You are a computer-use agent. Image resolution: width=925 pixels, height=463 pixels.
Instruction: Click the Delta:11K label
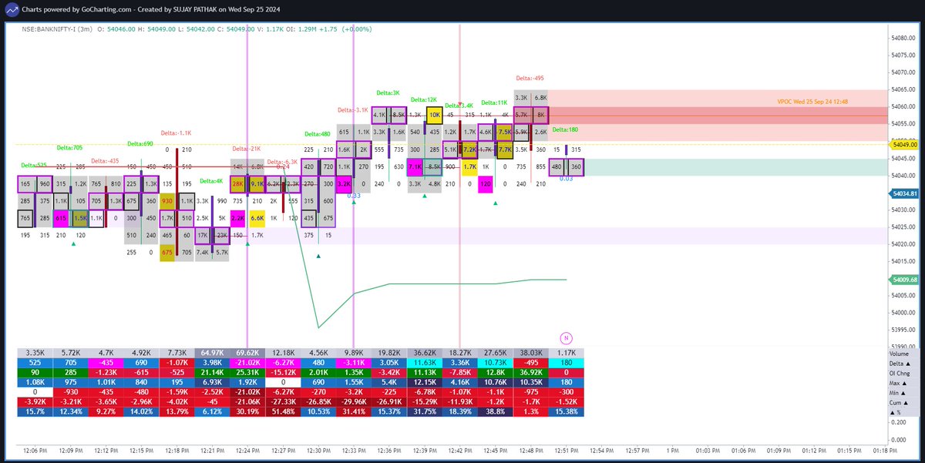pos(494,102)
